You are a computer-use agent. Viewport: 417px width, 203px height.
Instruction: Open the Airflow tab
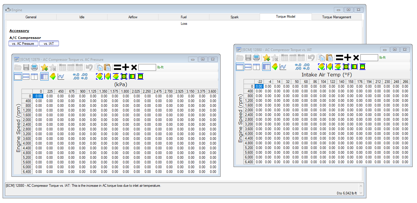(x=133, y=17)
